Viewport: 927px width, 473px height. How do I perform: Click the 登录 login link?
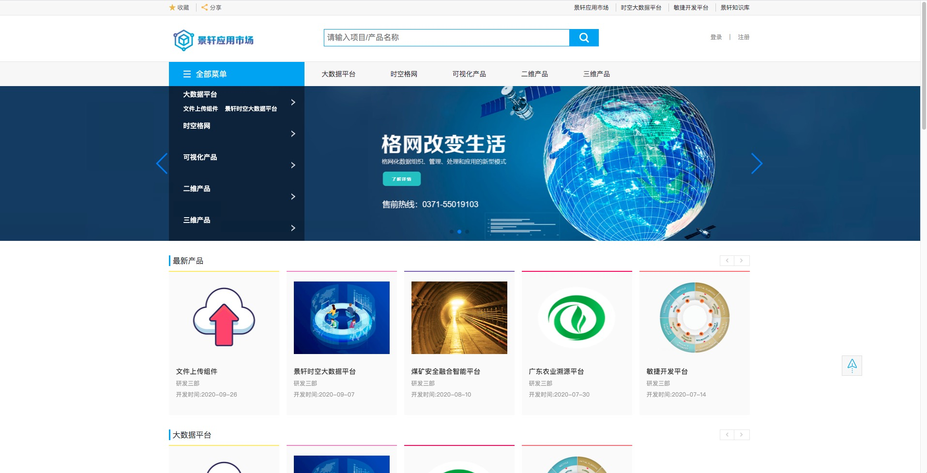[716, 37]
